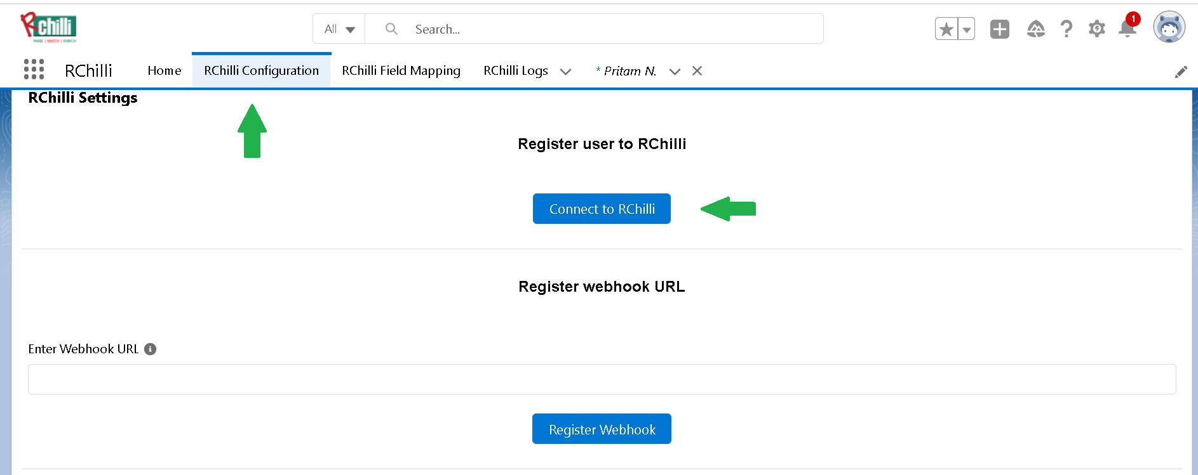Open the Help question mark icon
This screenshot has height=475, width=1198.
coord(1066,29)
